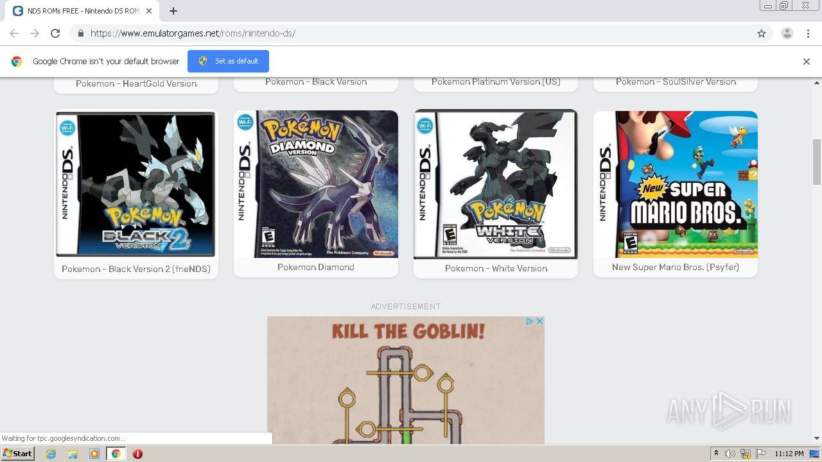The height and width of the screenshot is (462, 822).
Task: Dismiss the default browser notification bar
Action: click(x=807, y=62)
